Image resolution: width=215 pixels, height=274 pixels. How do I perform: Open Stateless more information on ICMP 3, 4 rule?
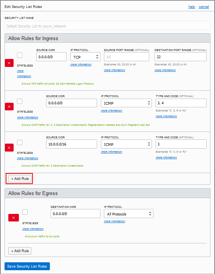click(28, 117)
